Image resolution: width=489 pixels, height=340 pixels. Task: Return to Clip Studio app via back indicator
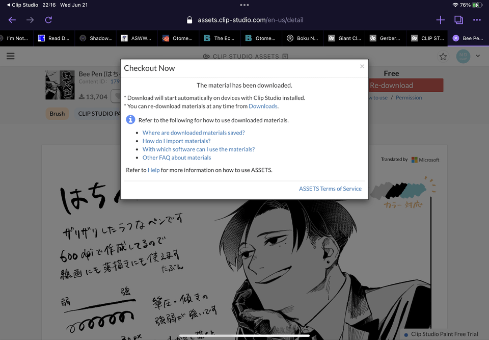point(22,5)
